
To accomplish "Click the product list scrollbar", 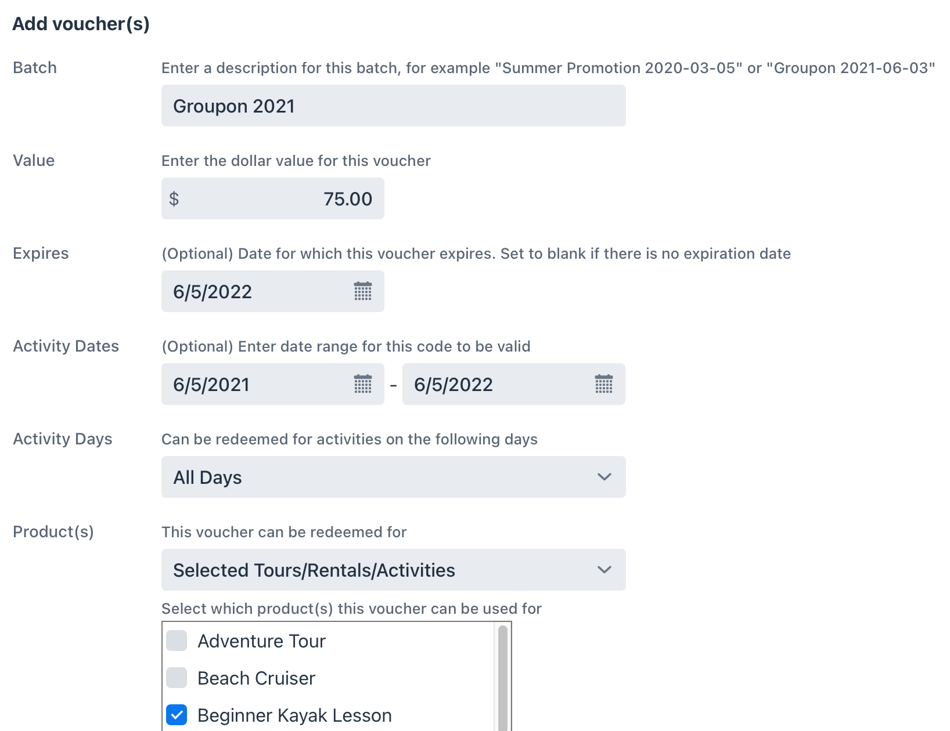I will [503, 678].
